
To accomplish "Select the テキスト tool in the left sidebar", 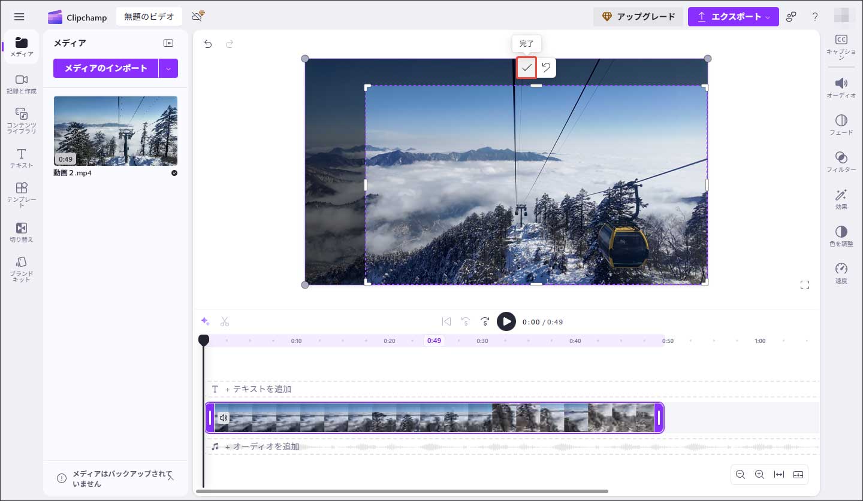I will pyautogui.click(x=21, y=156).
